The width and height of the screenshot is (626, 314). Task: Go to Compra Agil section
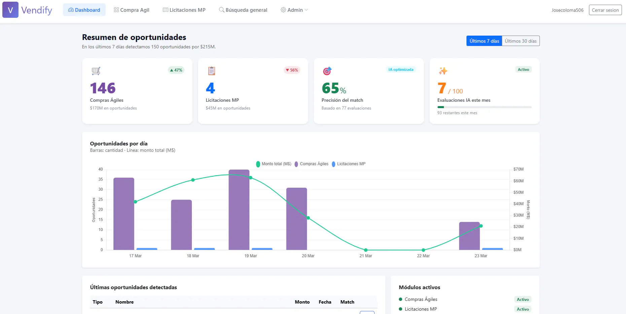pos(132,10)
